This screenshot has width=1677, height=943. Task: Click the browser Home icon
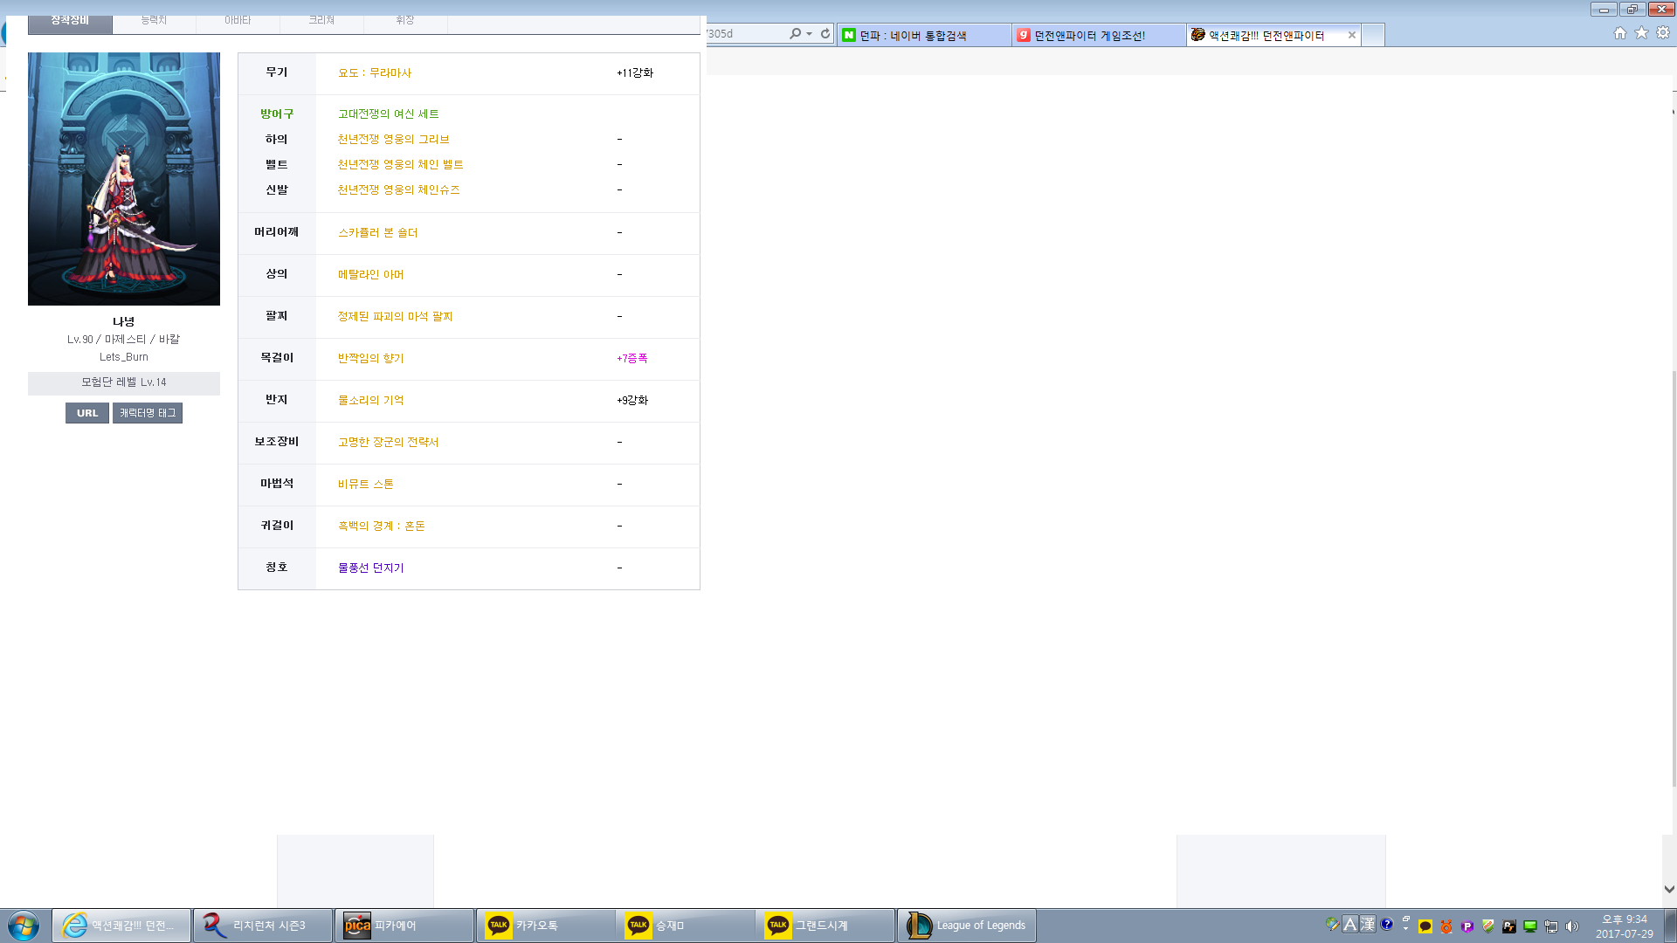[1620, 33]
